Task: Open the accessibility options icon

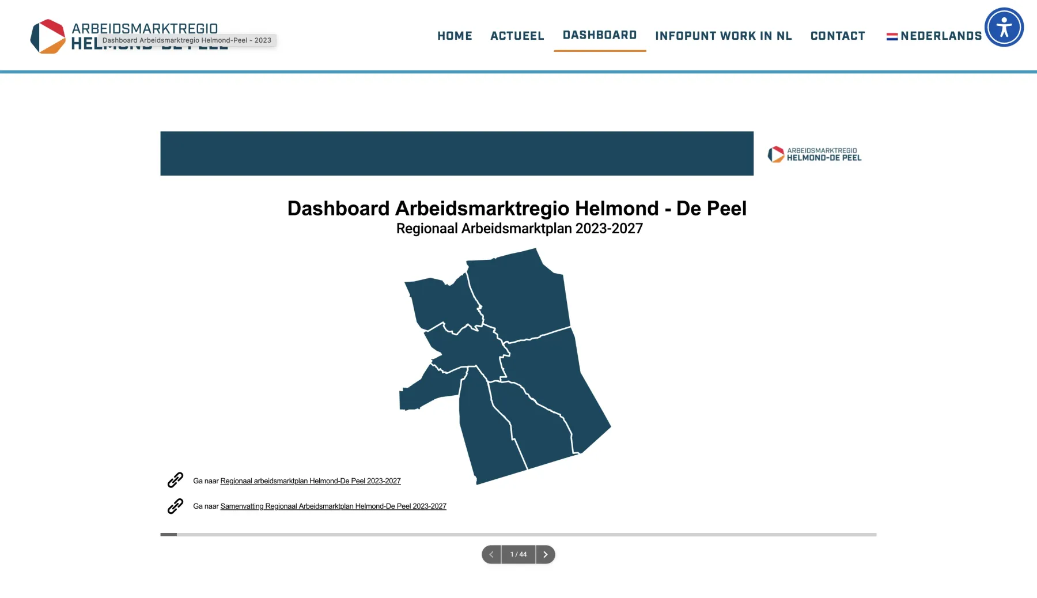Action: click(x=1004, y=27)
